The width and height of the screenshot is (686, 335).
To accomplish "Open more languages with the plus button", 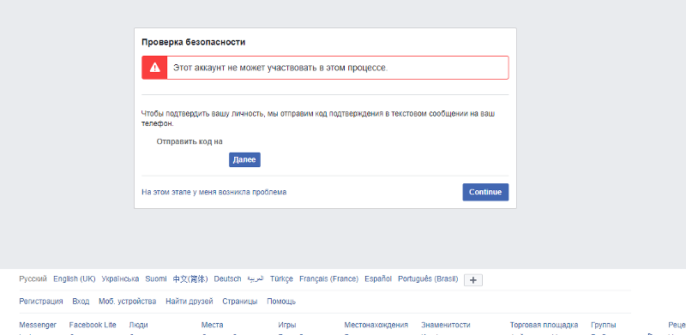I will coord(473,280).
